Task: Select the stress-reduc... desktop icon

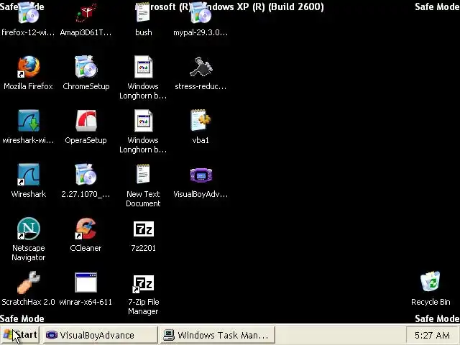Action: 201,67
